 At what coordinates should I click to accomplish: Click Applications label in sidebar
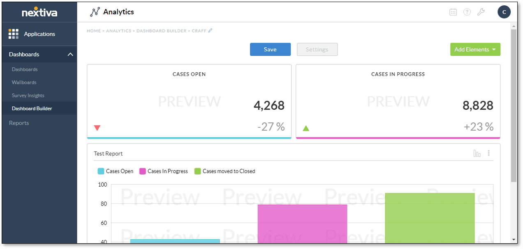(x=39, y=34)
